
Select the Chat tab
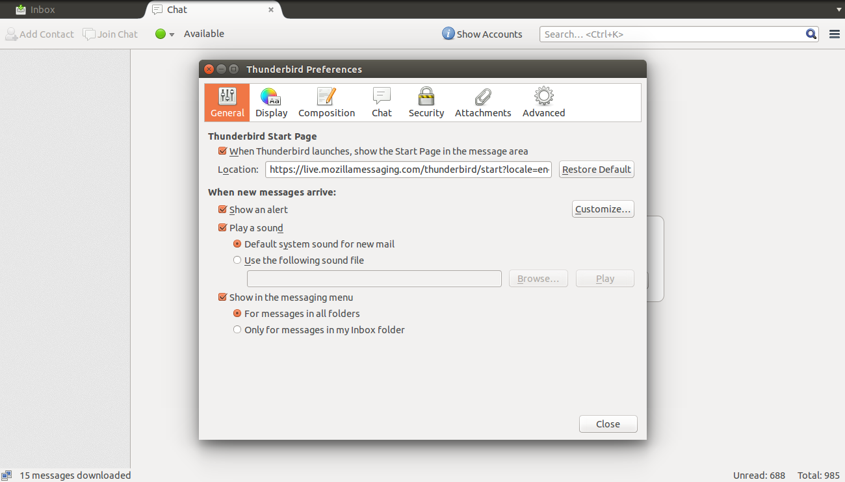[214, 10]
